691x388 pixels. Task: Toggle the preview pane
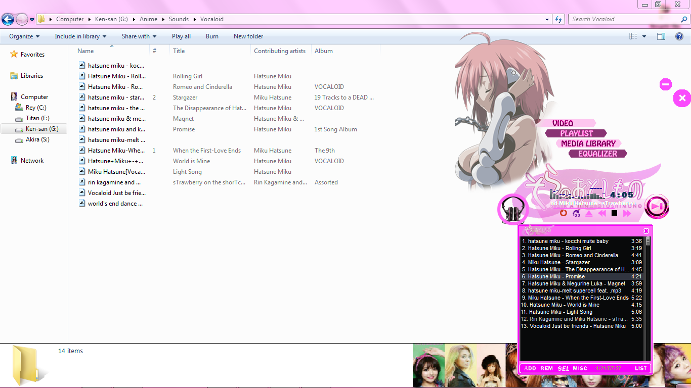click(661, 36)
